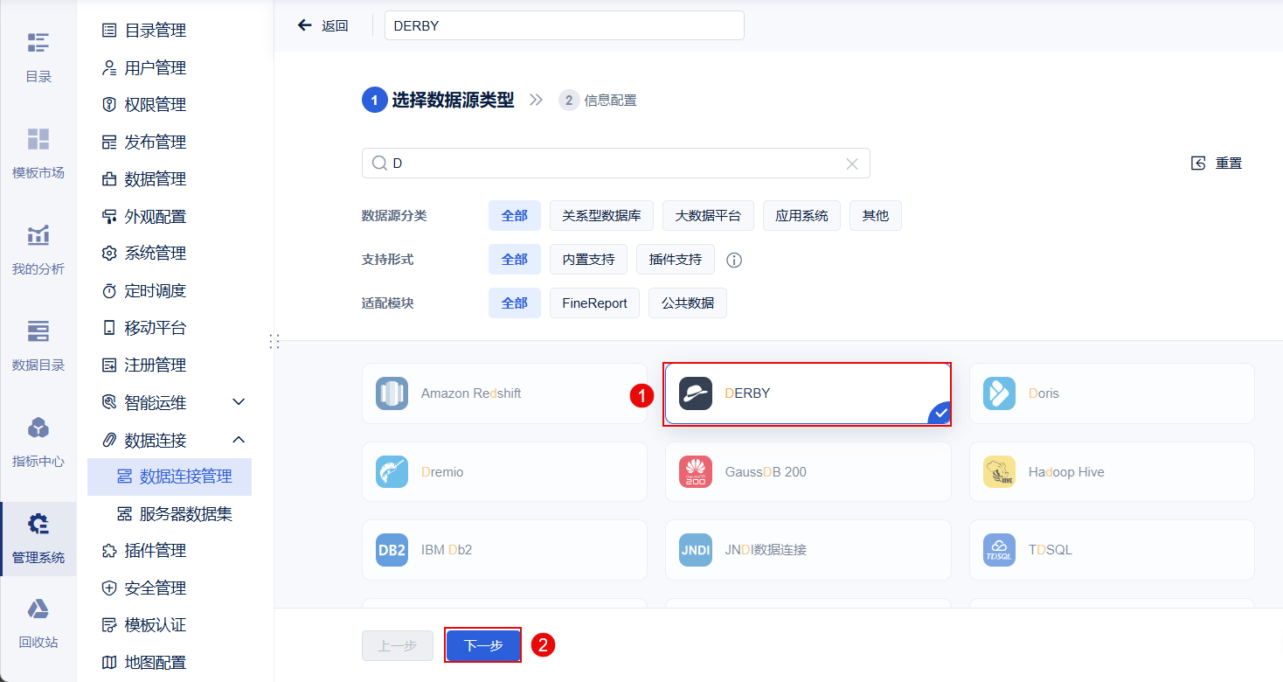Filter by 大数据平台 category

click(x=708, y=215)
